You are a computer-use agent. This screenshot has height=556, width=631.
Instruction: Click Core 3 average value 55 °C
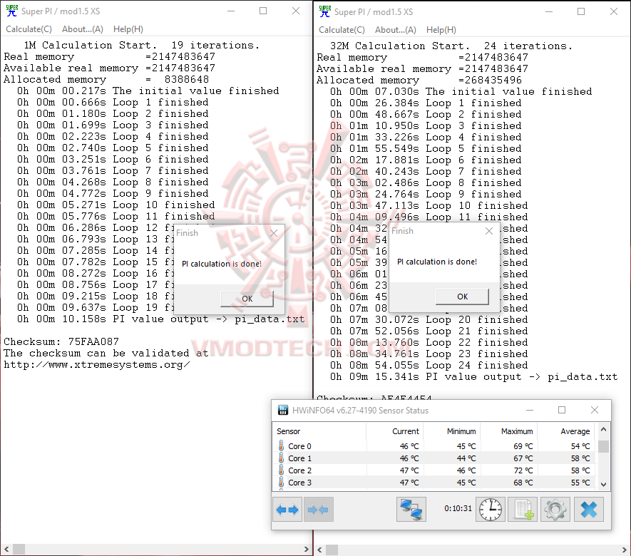[580, 483]
